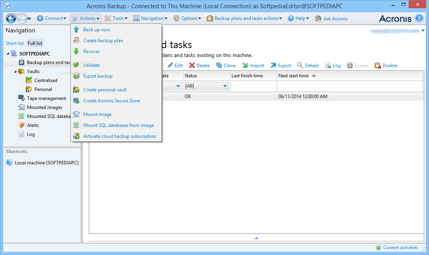Click the Details magnifier button
Screen dimensions: 429x255
[308, 65]
